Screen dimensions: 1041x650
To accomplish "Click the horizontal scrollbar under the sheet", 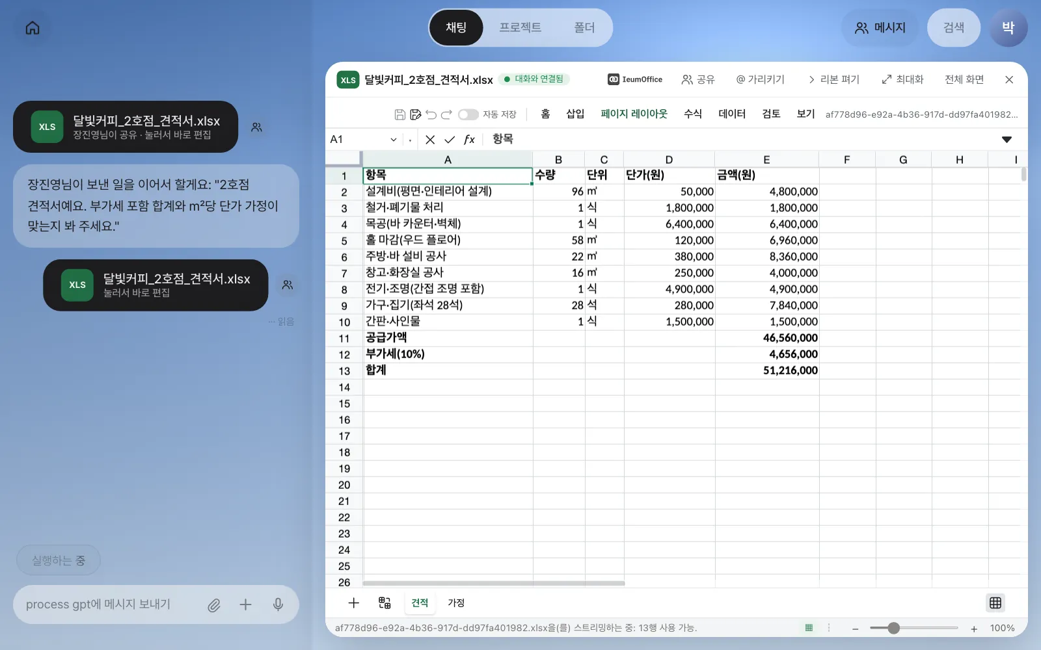I will coord(494,583).
